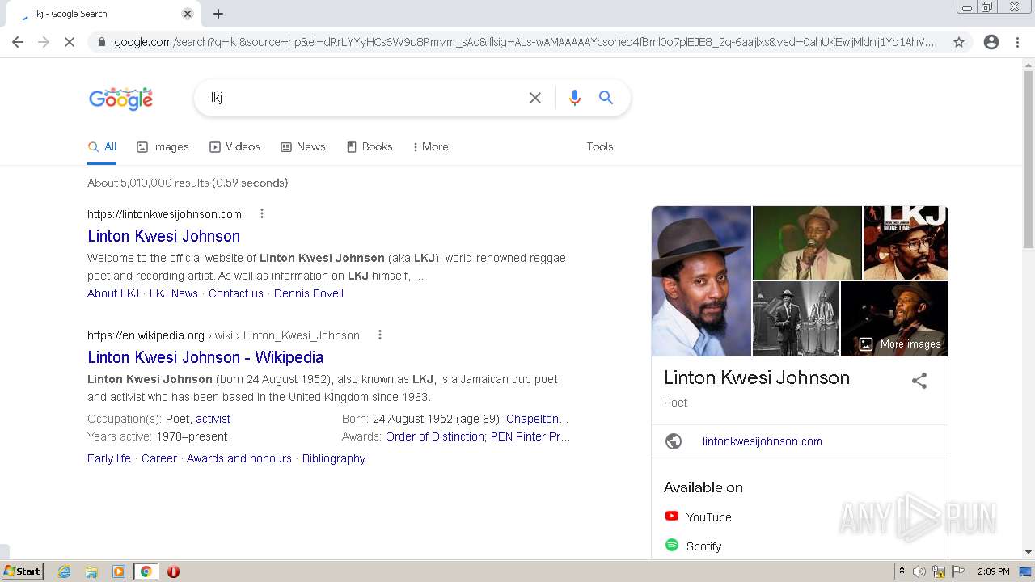Open the media player taskbar icon
Viewport: 1035px width, 582px height.
tap(119, 571)
